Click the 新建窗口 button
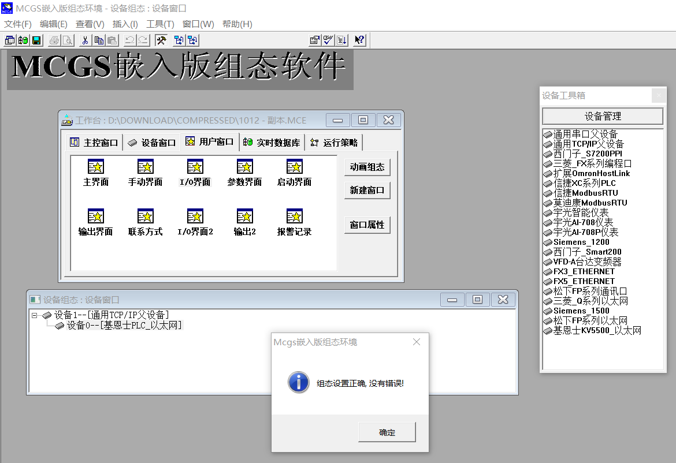 pyautogui.click(x=367, y=191)
